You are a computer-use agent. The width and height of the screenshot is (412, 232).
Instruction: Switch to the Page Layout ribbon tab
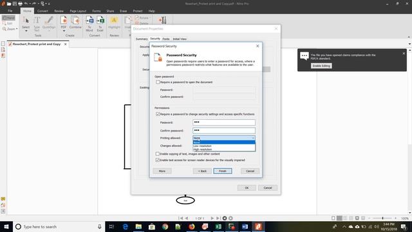(x=78, y=11)
